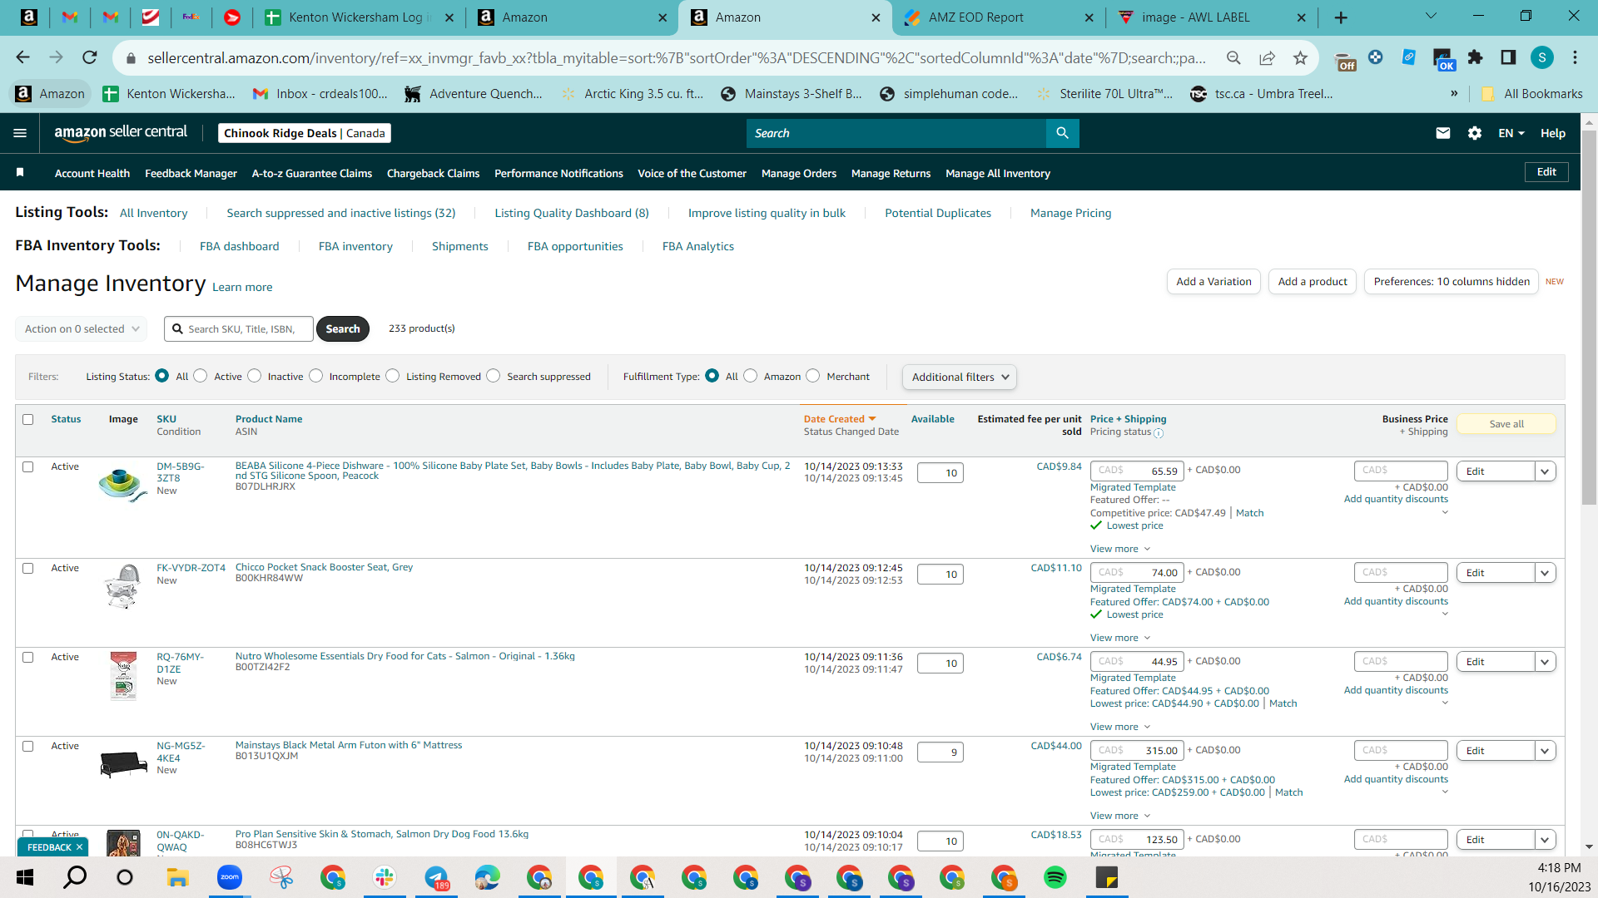Open the EN language dropdown
1598x898 pixels.
(1511, 133)
